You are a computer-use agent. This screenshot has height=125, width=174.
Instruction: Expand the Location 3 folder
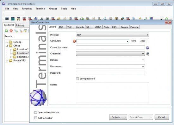point(11,57)
